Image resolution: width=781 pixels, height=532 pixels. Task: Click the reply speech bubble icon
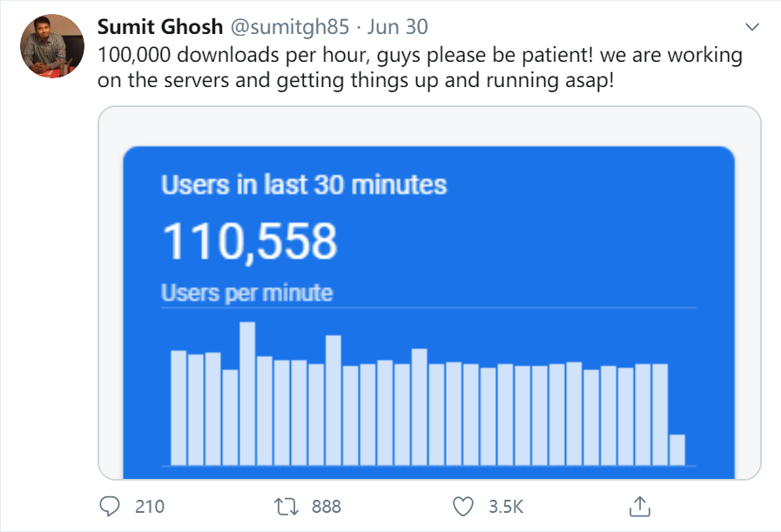coord(110,506)
